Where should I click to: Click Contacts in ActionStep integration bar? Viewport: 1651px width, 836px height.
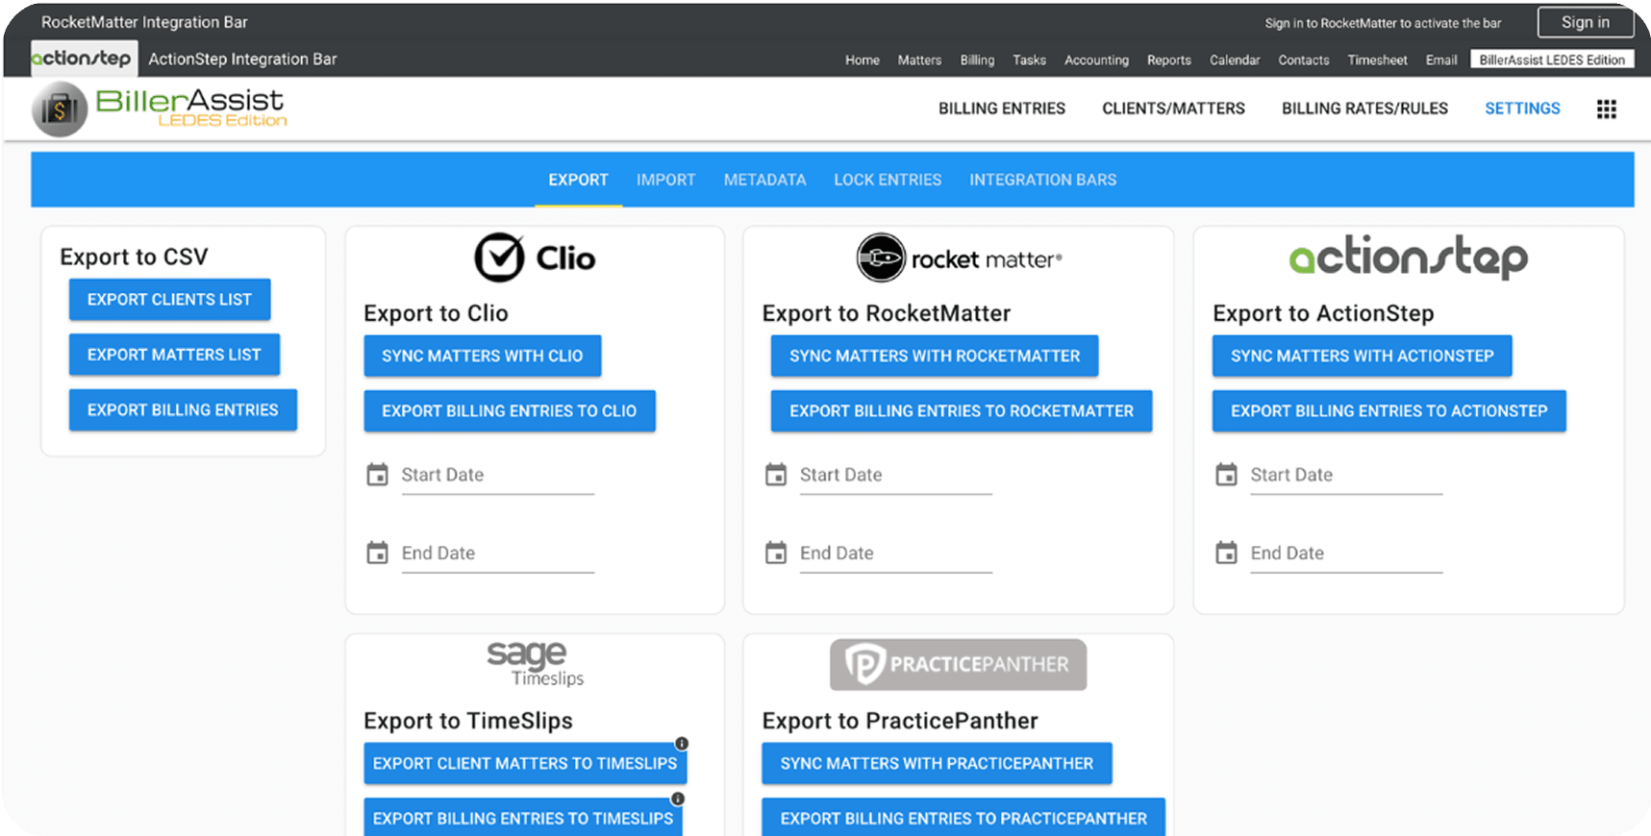click(x=1304, y=60)
